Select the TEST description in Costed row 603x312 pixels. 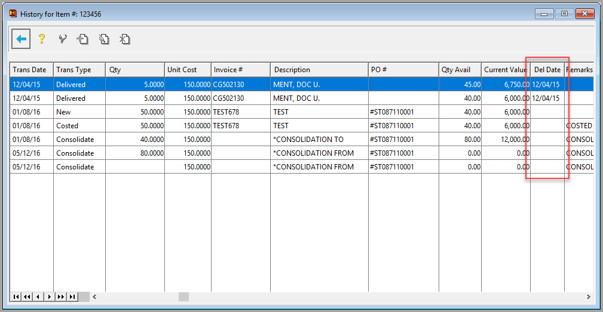click(x=319, y=126)
